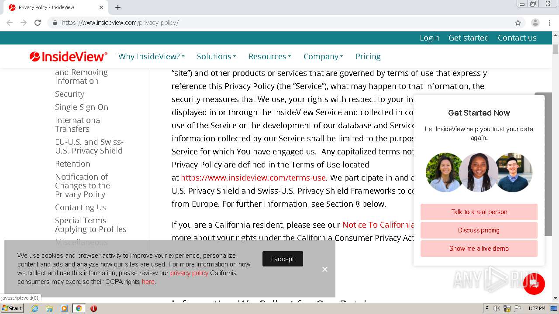The image size is (559, 314).
Task: Click the I accept cookies button
Action: 283,259
